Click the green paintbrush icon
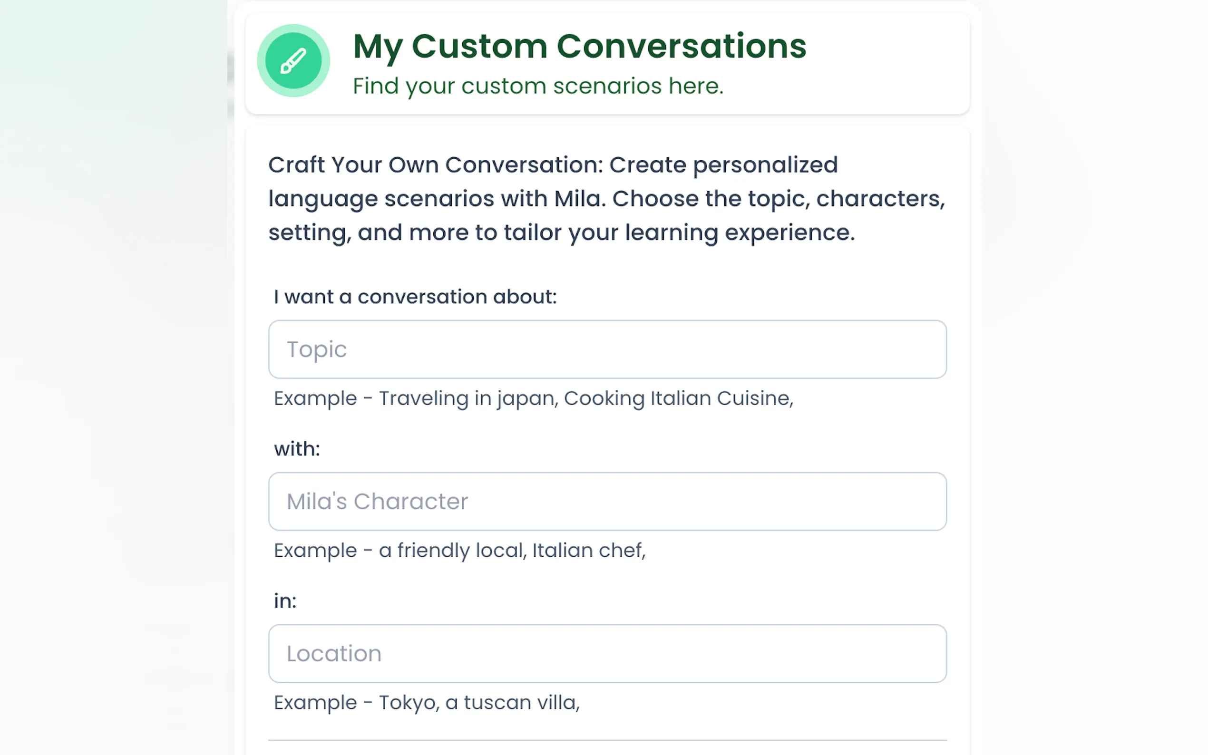This screenshot has height=755, width=1208. (293, 61)
